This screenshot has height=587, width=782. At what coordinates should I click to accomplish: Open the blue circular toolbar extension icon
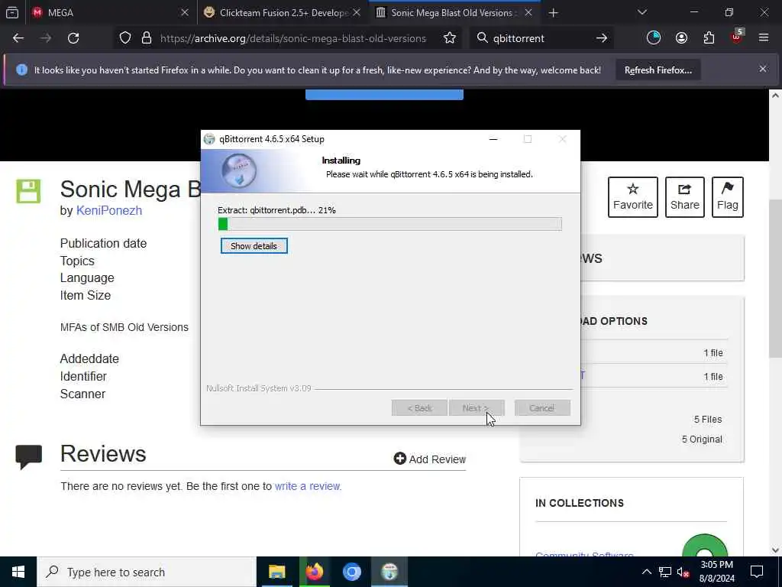654,38
